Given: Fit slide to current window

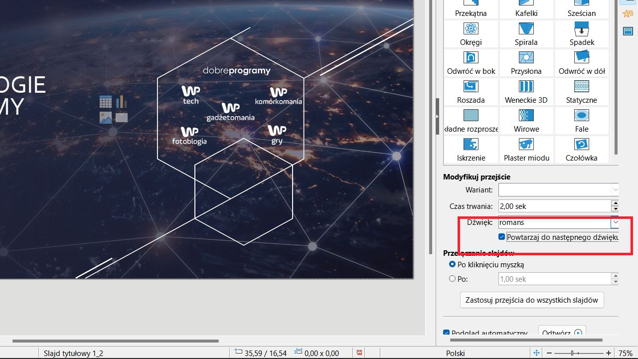Looking at the screenshot, I should click(x=536, y=353).
